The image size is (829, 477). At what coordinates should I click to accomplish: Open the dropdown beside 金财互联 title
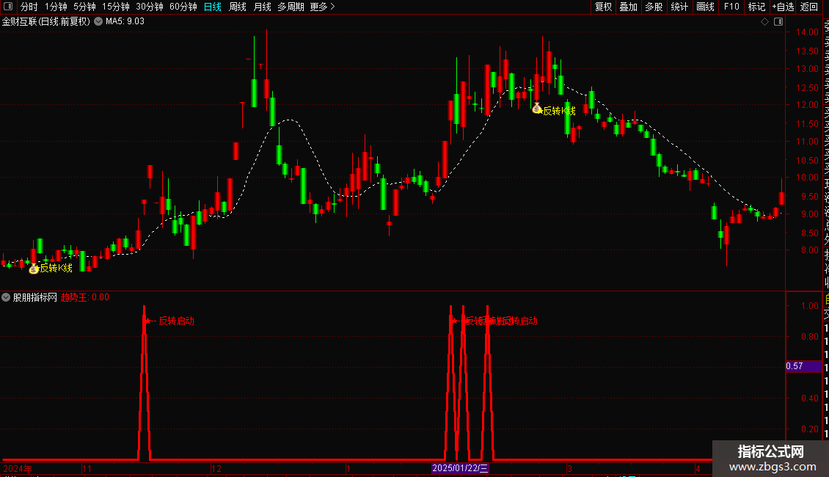[x=98, y=22]
